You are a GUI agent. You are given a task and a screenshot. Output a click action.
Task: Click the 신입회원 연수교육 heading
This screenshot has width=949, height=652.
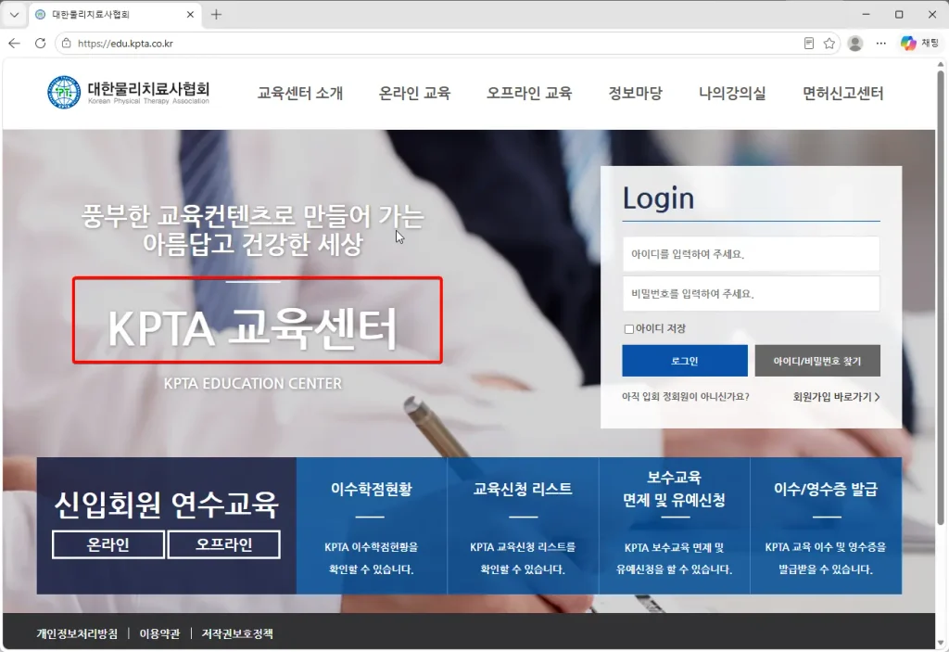pyautogui.click(x=167, y=505)
